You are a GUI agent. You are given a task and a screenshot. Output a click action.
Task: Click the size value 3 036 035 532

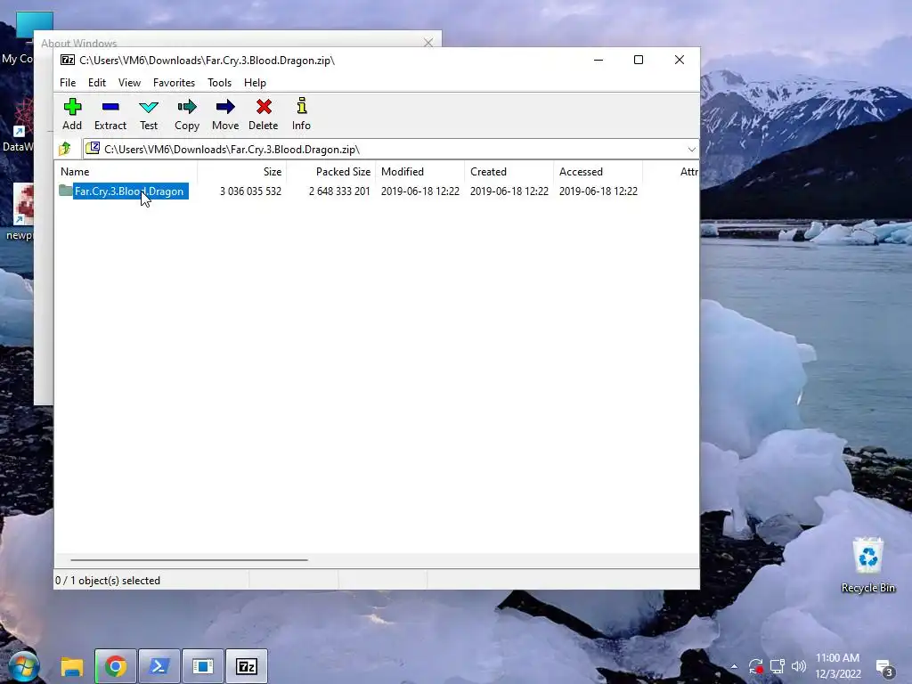point(250,191)
